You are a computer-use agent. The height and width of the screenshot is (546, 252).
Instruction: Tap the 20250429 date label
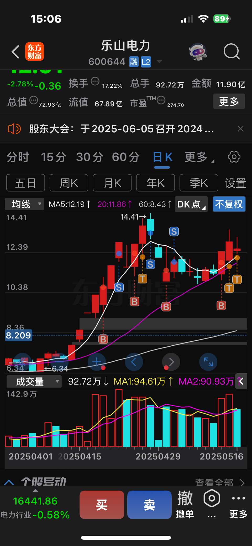(x=158, y=456)
